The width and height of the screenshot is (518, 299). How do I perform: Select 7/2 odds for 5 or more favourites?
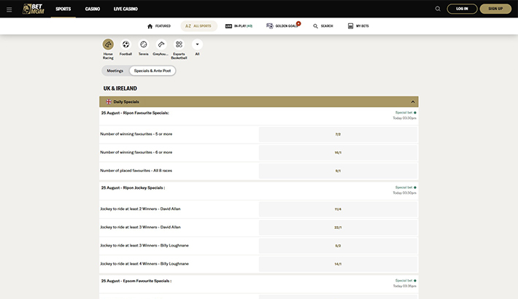point(338,134)
